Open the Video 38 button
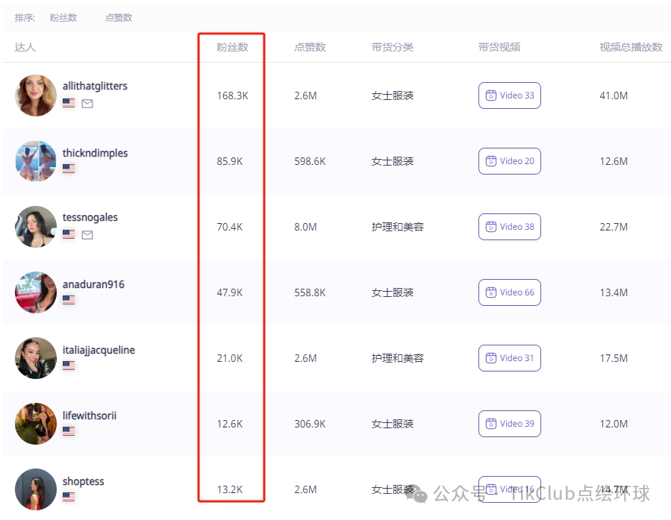 point(509,227)
